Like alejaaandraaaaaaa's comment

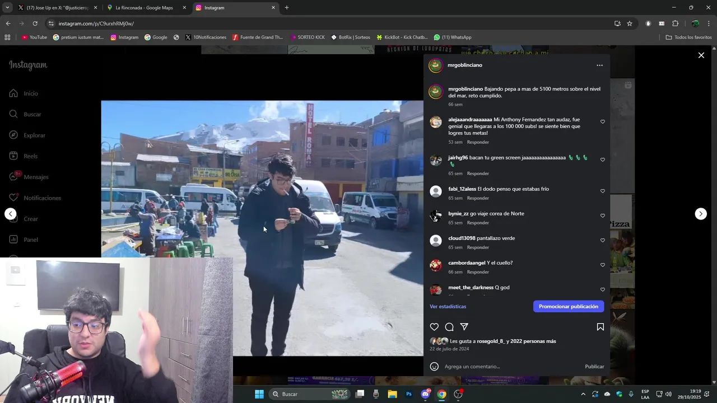point(603,121)
